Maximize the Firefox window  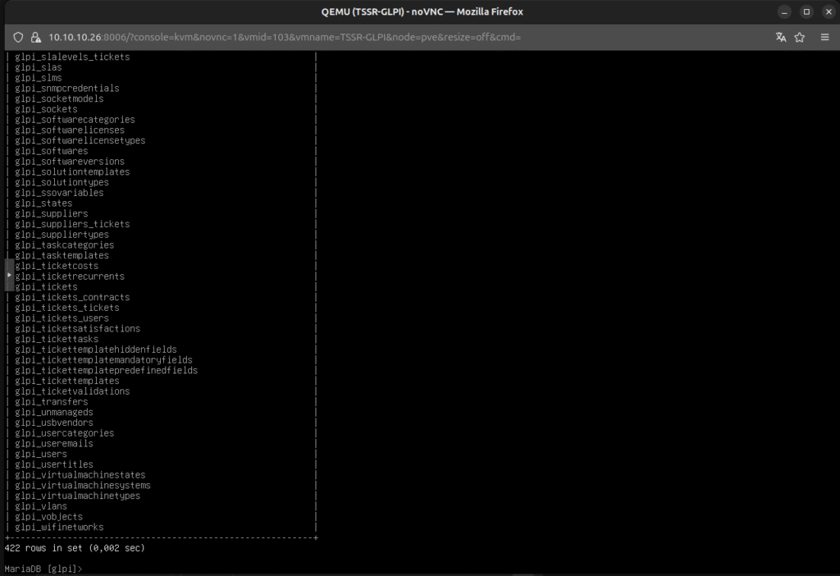(x=806, y=11)
